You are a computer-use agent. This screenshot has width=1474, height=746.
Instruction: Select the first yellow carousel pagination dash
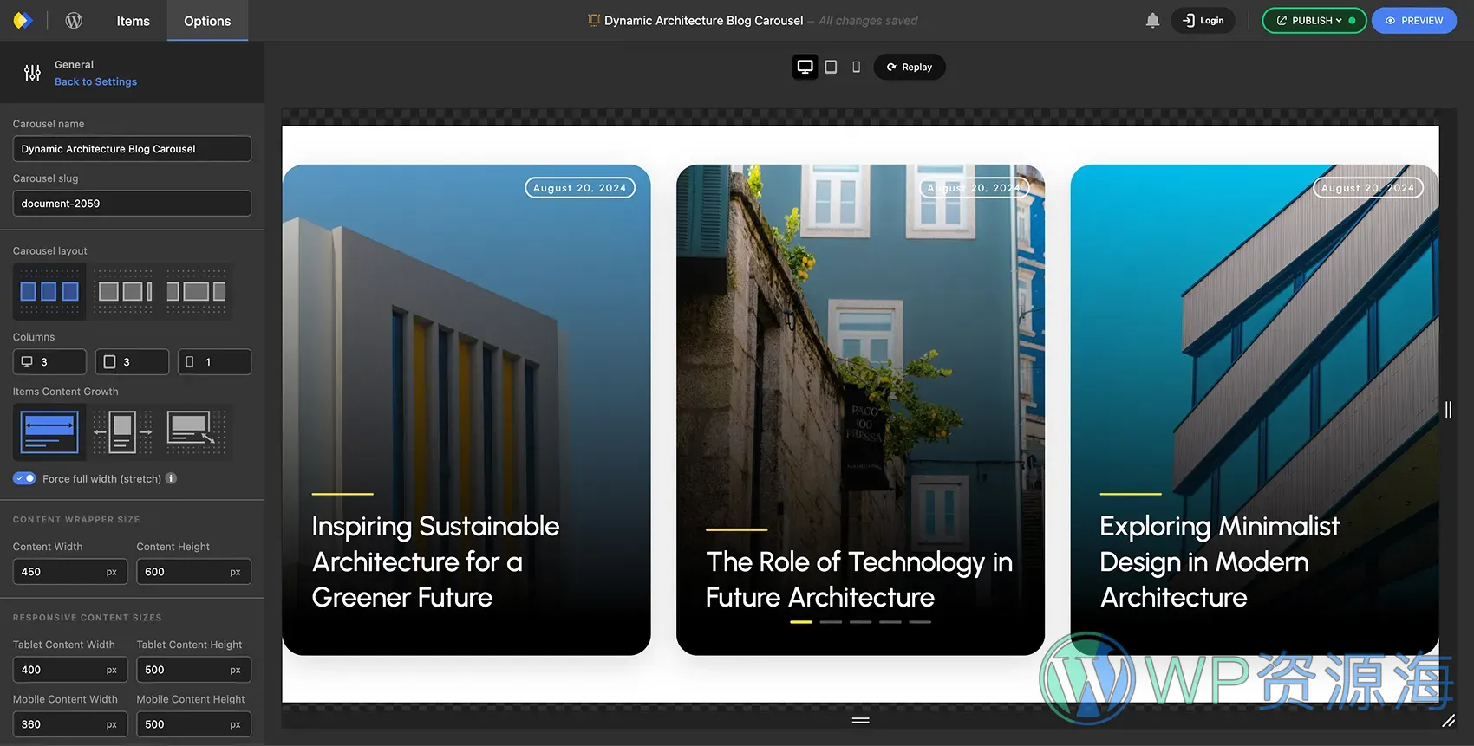[x=801, y=622]
